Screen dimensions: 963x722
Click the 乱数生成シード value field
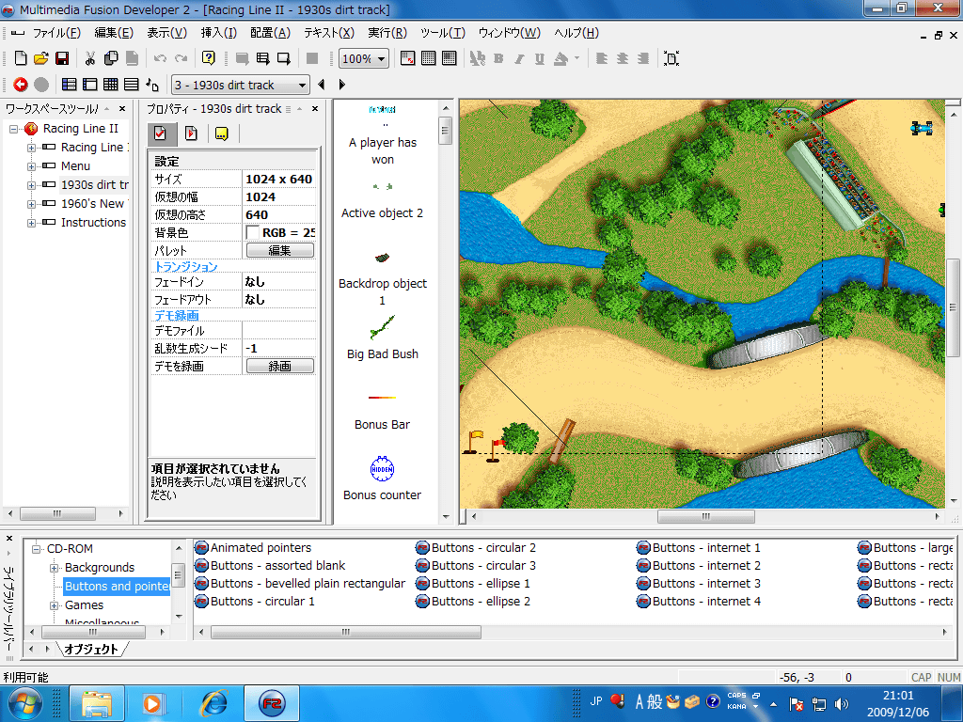click(x=279, y=348)
